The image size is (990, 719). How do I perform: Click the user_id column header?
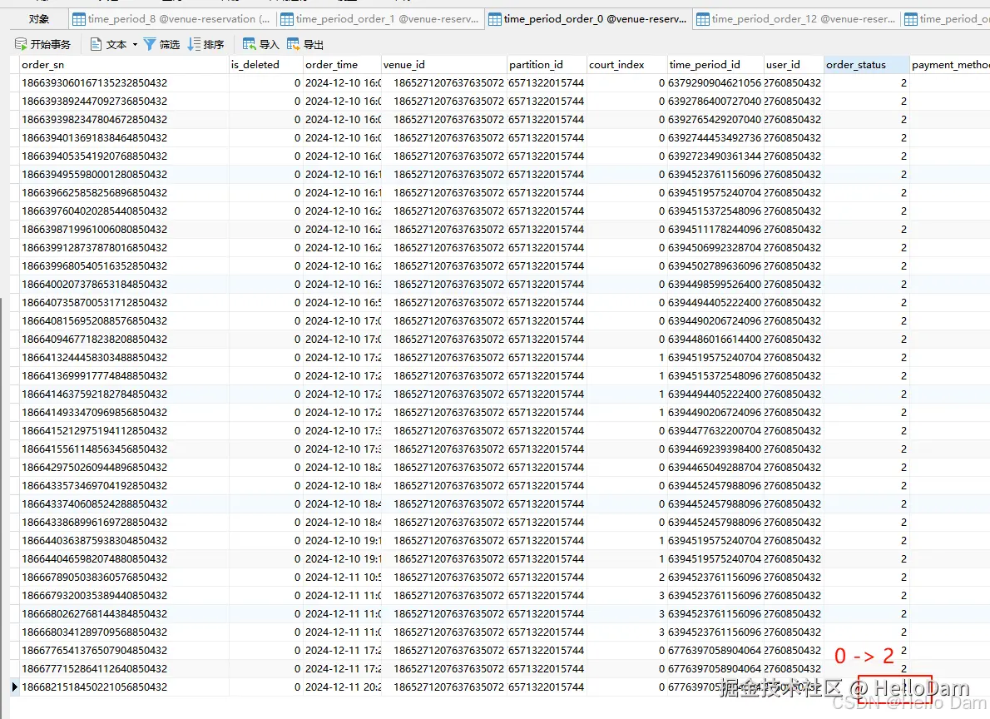(x=793, y=64)
